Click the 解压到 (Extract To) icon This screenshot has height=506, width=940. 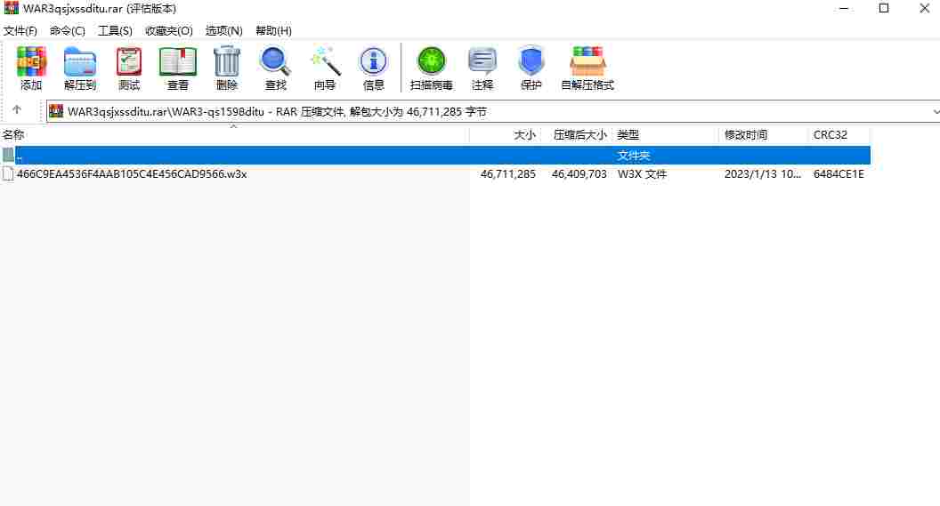click(80, 68)
